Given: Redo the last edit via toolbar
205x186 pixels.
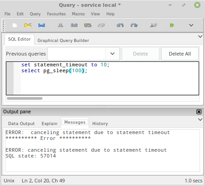Looking at the screenshot, I should click(134, 25).
